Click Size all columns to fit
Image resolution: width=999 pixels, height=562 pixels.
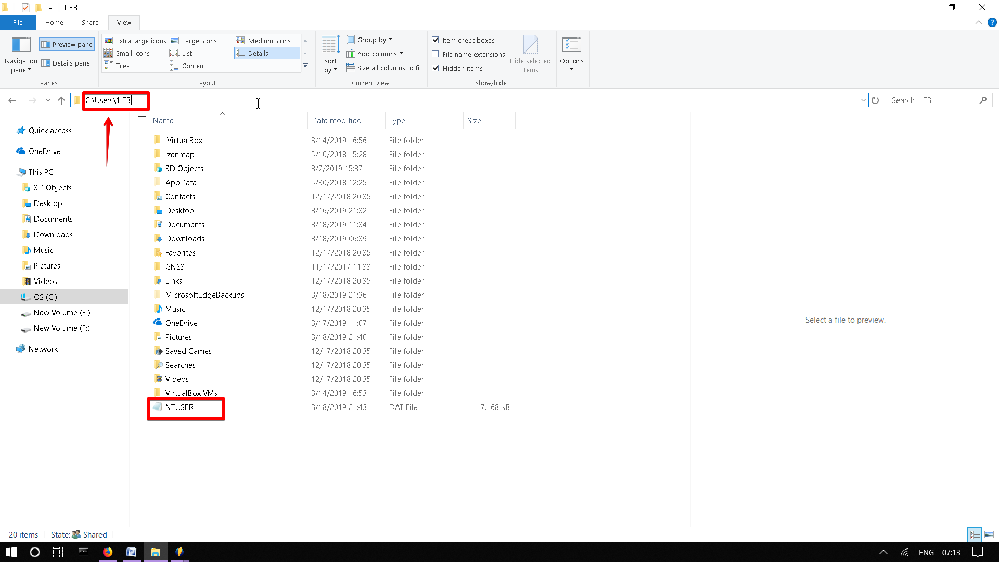pyautogui.click(x=384, y=68)
